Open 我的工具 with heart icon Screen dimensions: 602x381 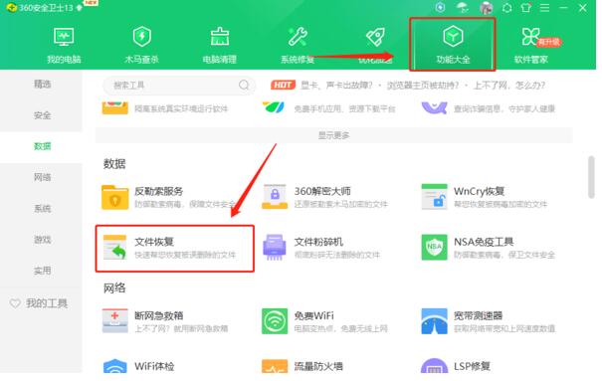pyautogui.click(x=39, y=303)
